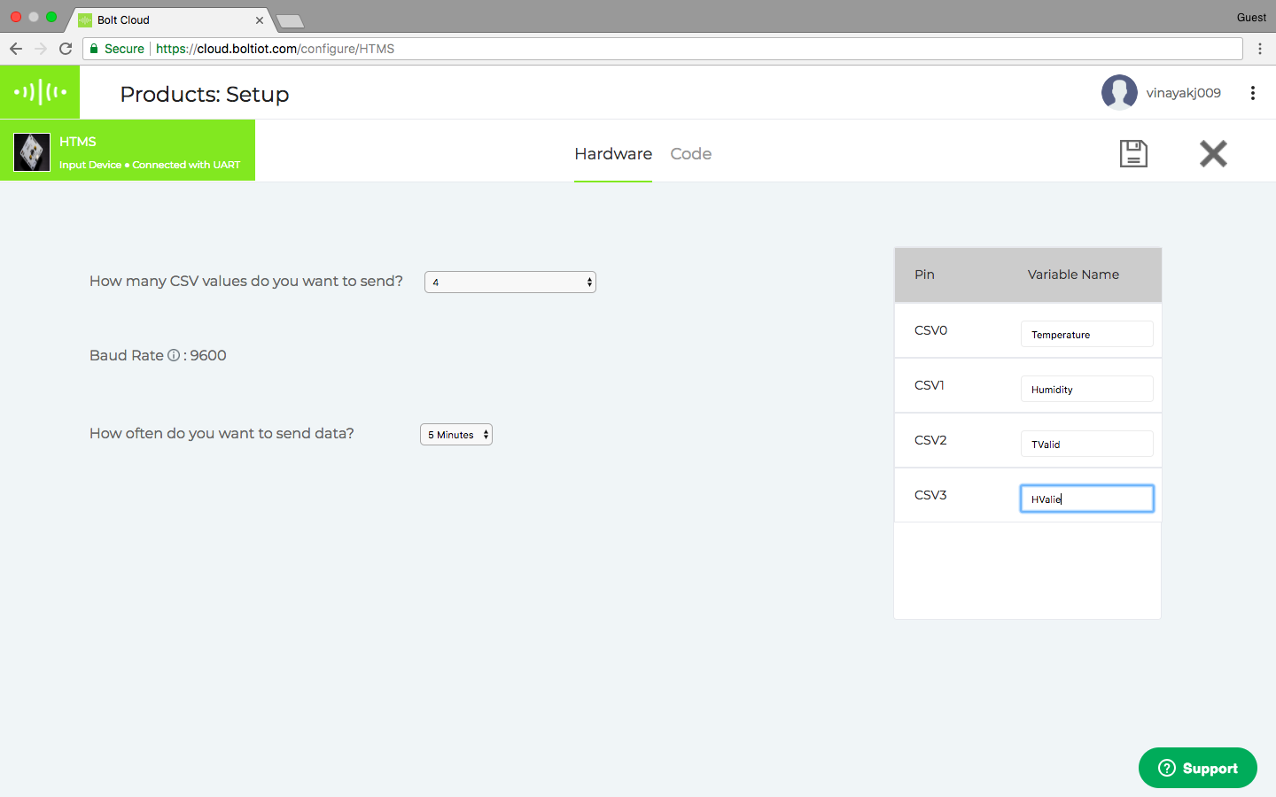Switch to the Code tab
1276x797 pixels.
click(690, 154)
